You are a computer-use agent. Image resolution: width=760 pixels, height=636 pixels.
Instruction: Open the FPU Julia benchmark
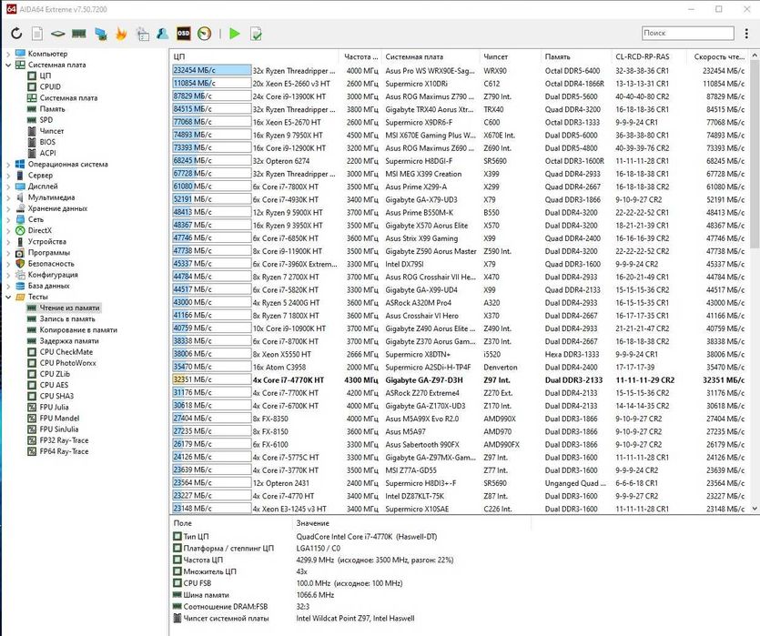[x=54, y=408]
